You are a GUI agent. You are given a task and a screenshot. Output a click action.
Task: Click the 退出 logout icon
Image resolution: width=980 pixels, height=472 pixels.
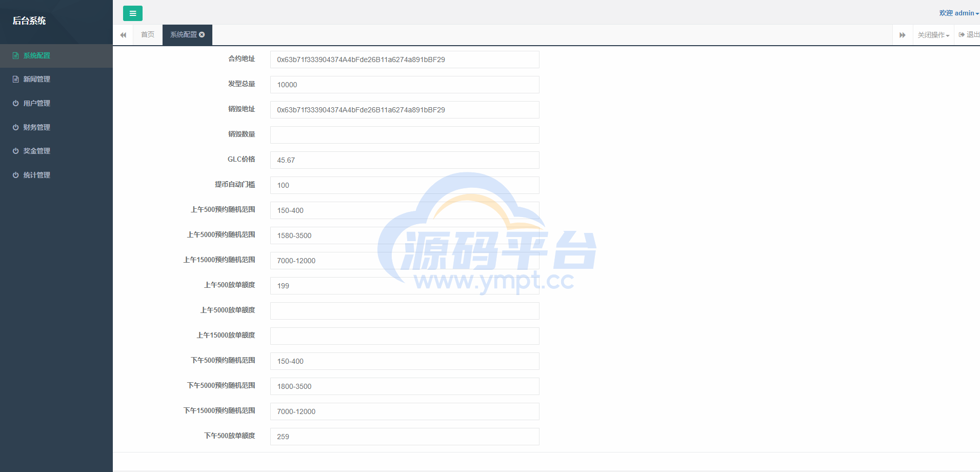962,34
